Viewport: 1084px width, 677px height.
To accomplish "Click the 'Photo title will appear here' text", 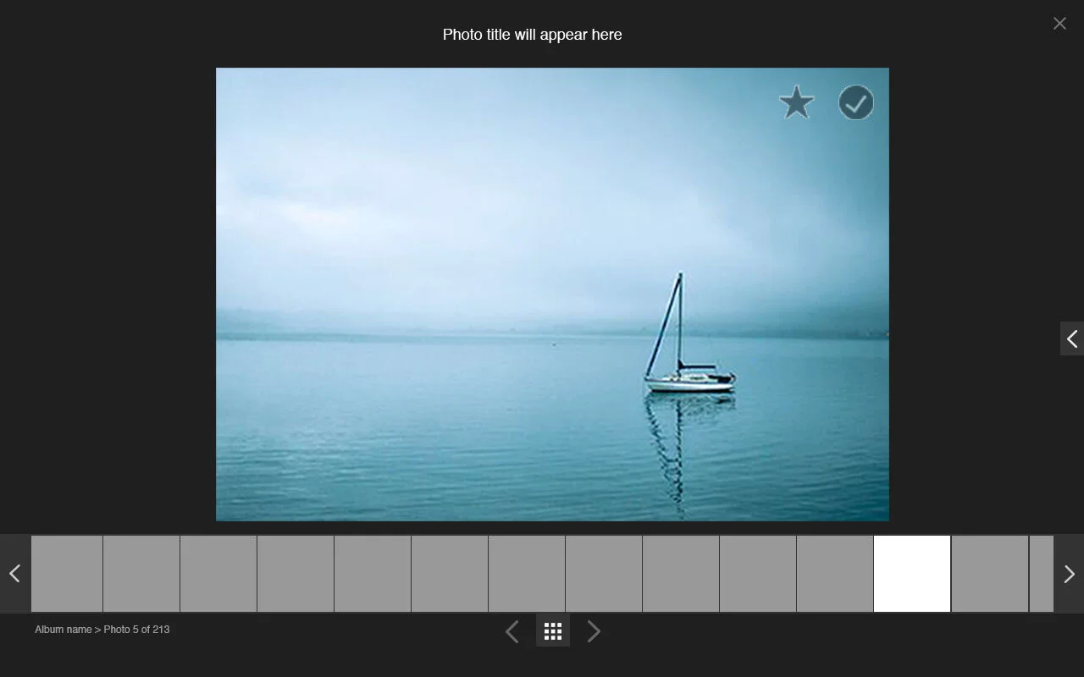I will click(532, 35).
